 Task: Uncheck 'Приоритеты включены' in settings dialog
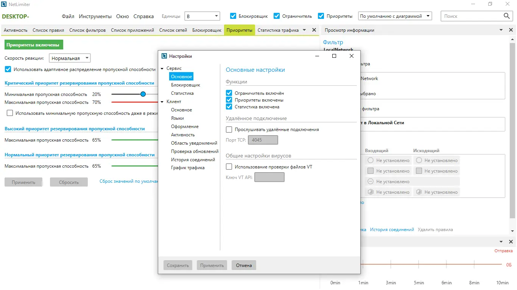[x=229, y=100]
